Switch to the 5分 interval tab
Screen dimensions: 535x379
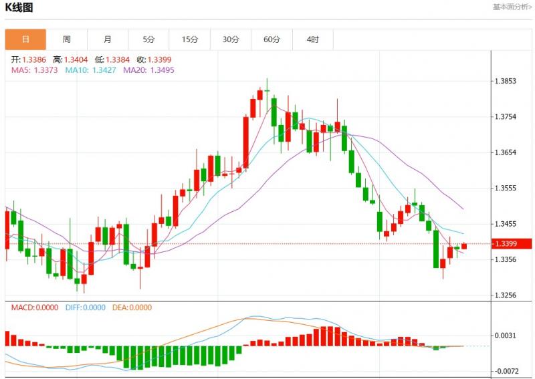click(x=148, y=39)
